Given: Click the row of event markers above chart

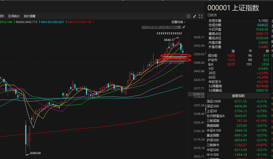Looking at the screenshot, I should 169,33.
